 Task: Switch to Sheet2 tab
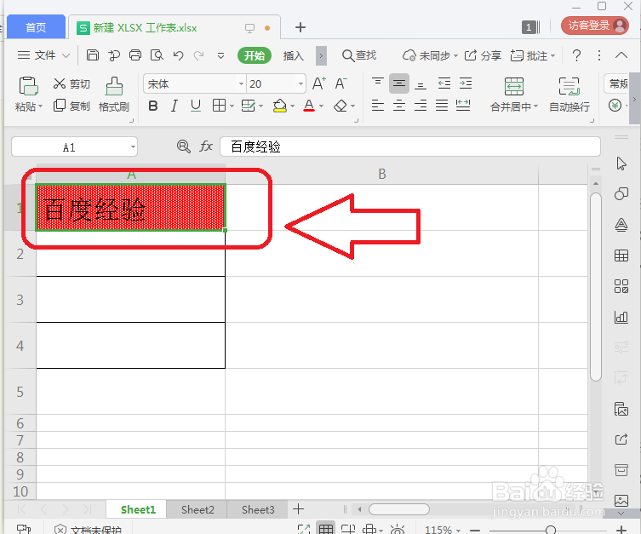[x=197, y=509]
